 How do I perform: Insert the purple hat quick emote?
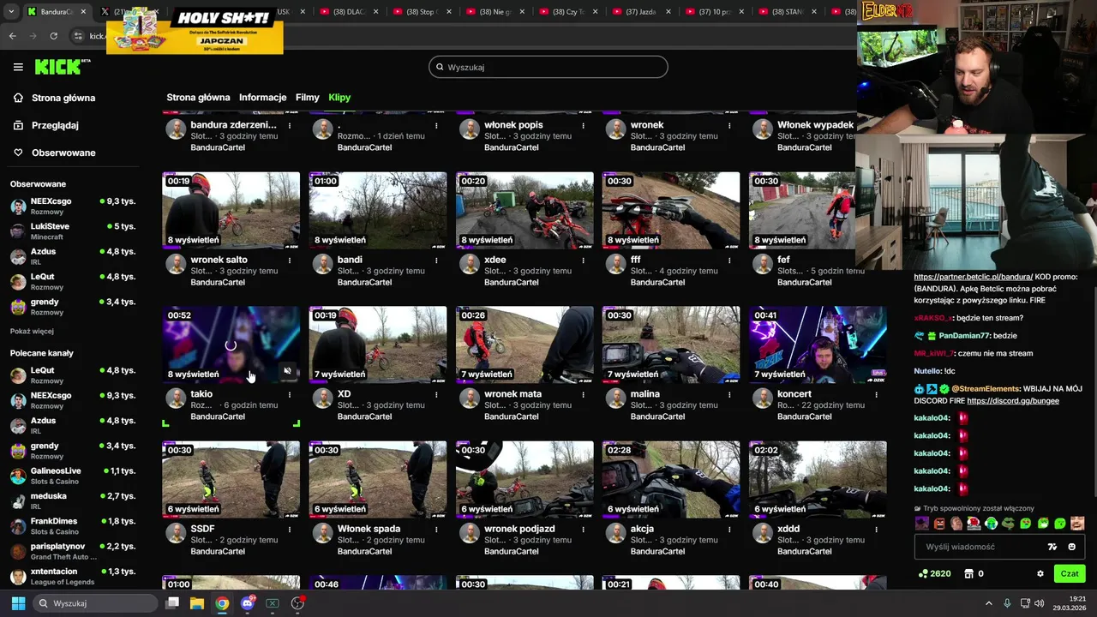pos(922,524)
